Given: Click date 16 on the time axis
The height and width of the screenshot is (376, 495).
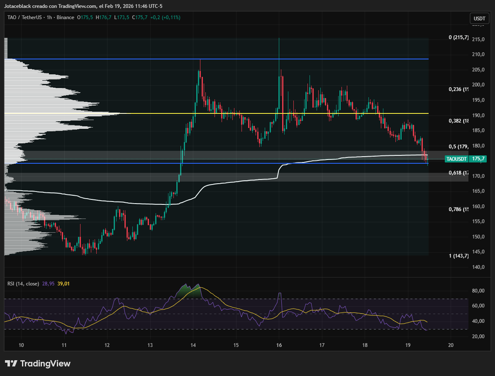Looking at the screenshot, I should pos(279,345).
